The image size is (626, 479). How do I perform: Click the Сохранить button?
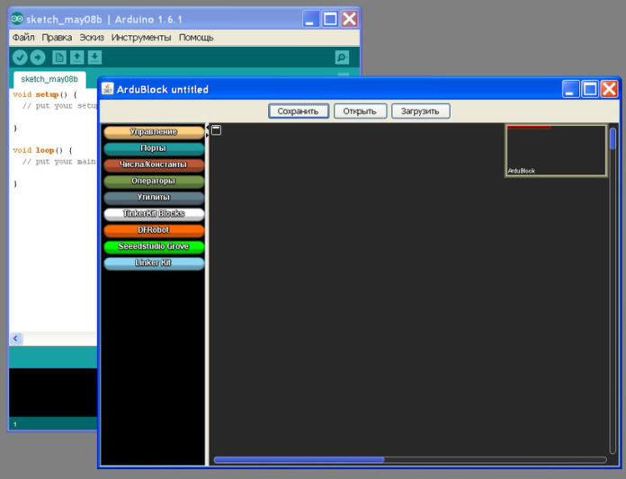(299, 111)
